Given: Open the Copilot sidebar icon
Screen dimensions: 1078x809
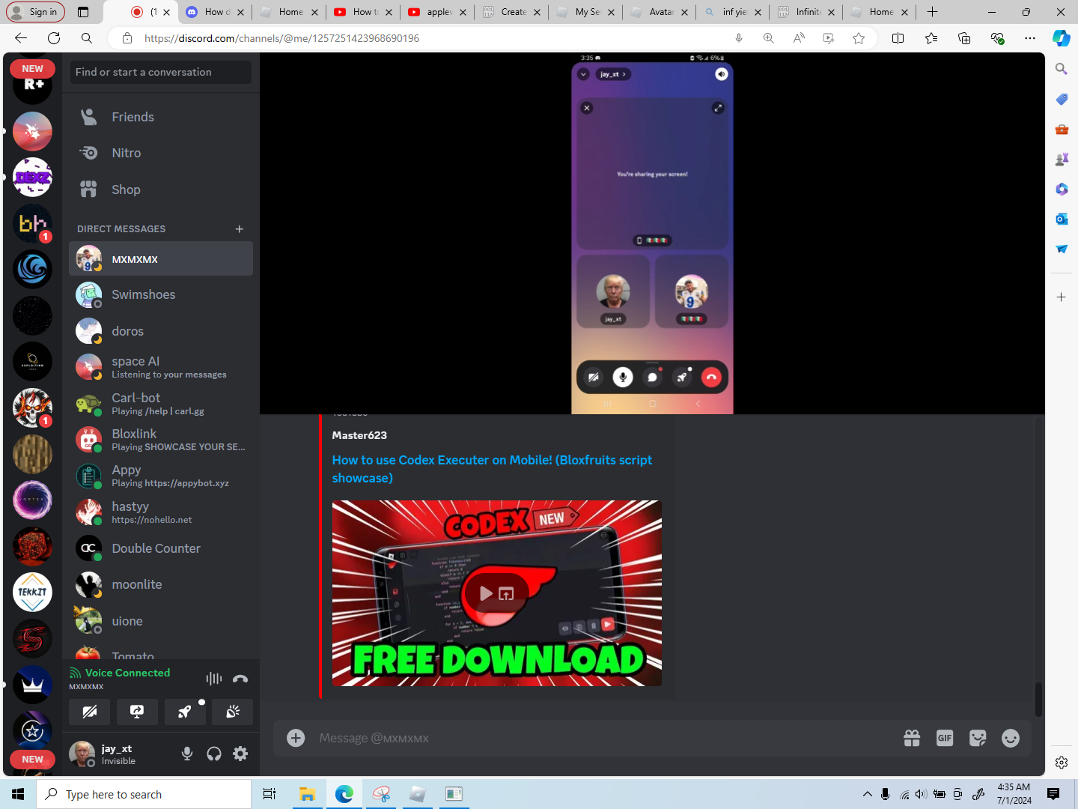Looking at the screenshot, I should (1062, 38).
